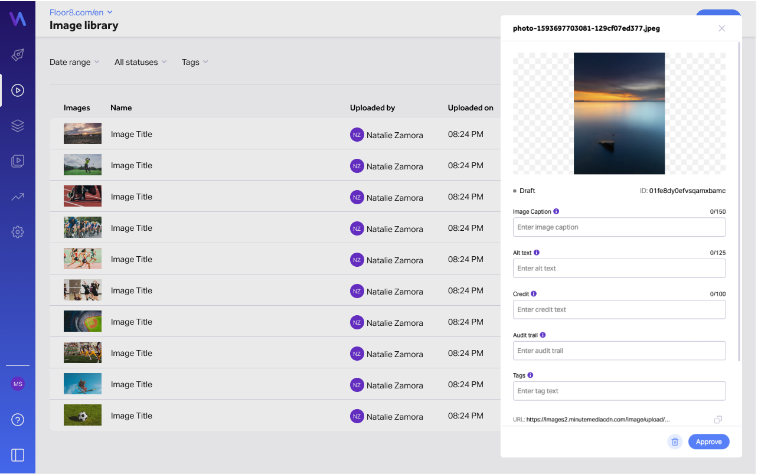Open the Floor8.com/en site switcher
This screenshot has width=758, height=474.
81,12
